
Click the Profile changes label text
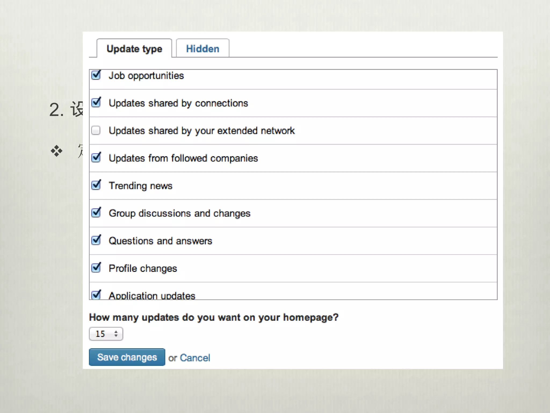(143, 268)
